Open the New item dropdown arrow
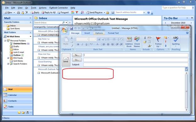The width and height of the screenshot is (196, 122). [x=14, y=13]
